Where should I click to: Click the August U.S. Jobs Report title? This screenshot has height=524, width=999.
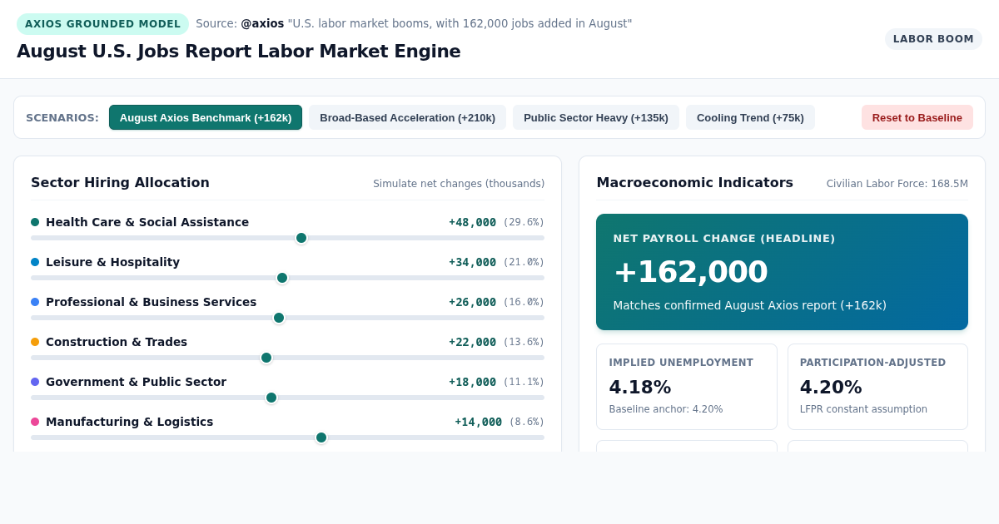point(238,52)
